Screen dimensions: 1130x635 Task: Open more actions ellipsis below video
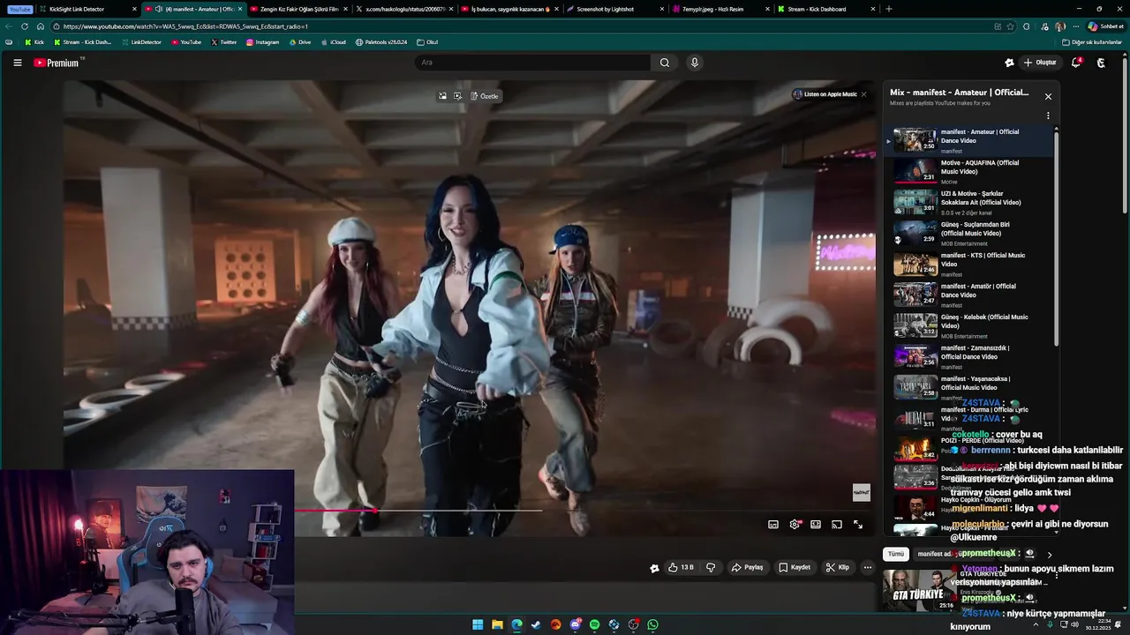tap(868, 568)
